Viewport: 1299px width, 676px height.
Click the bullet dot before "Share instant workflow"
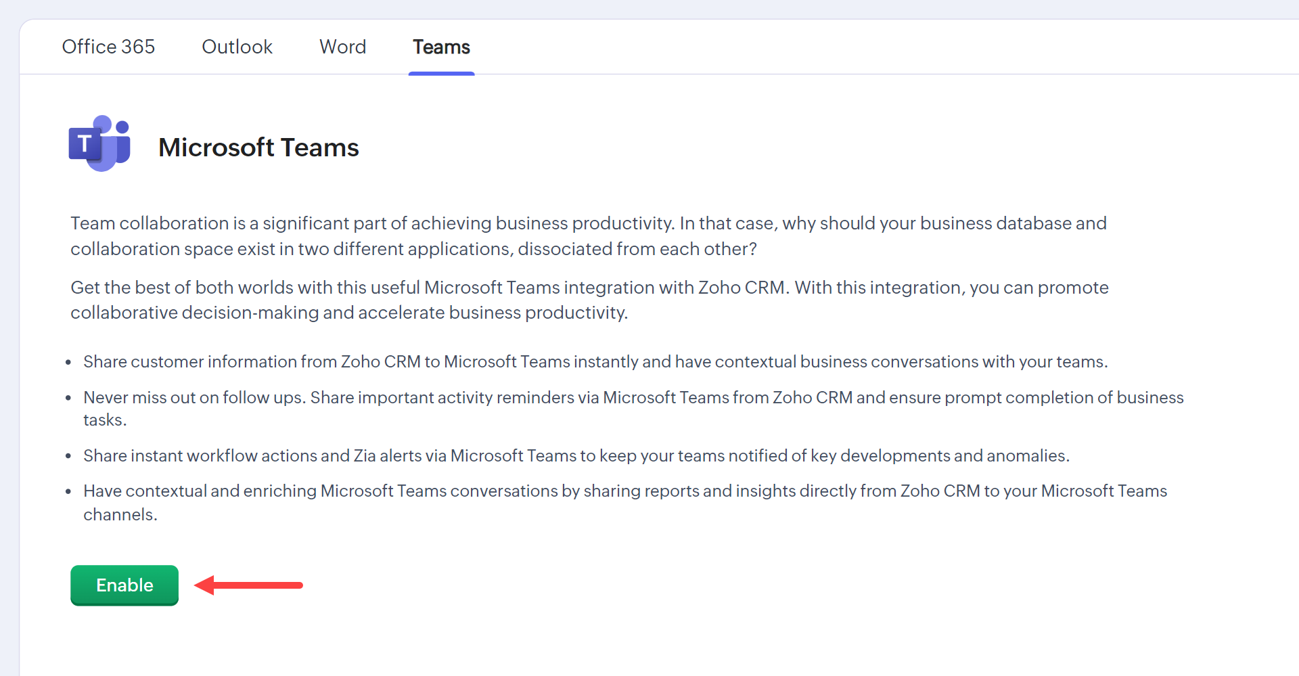(x=68, y=457)
